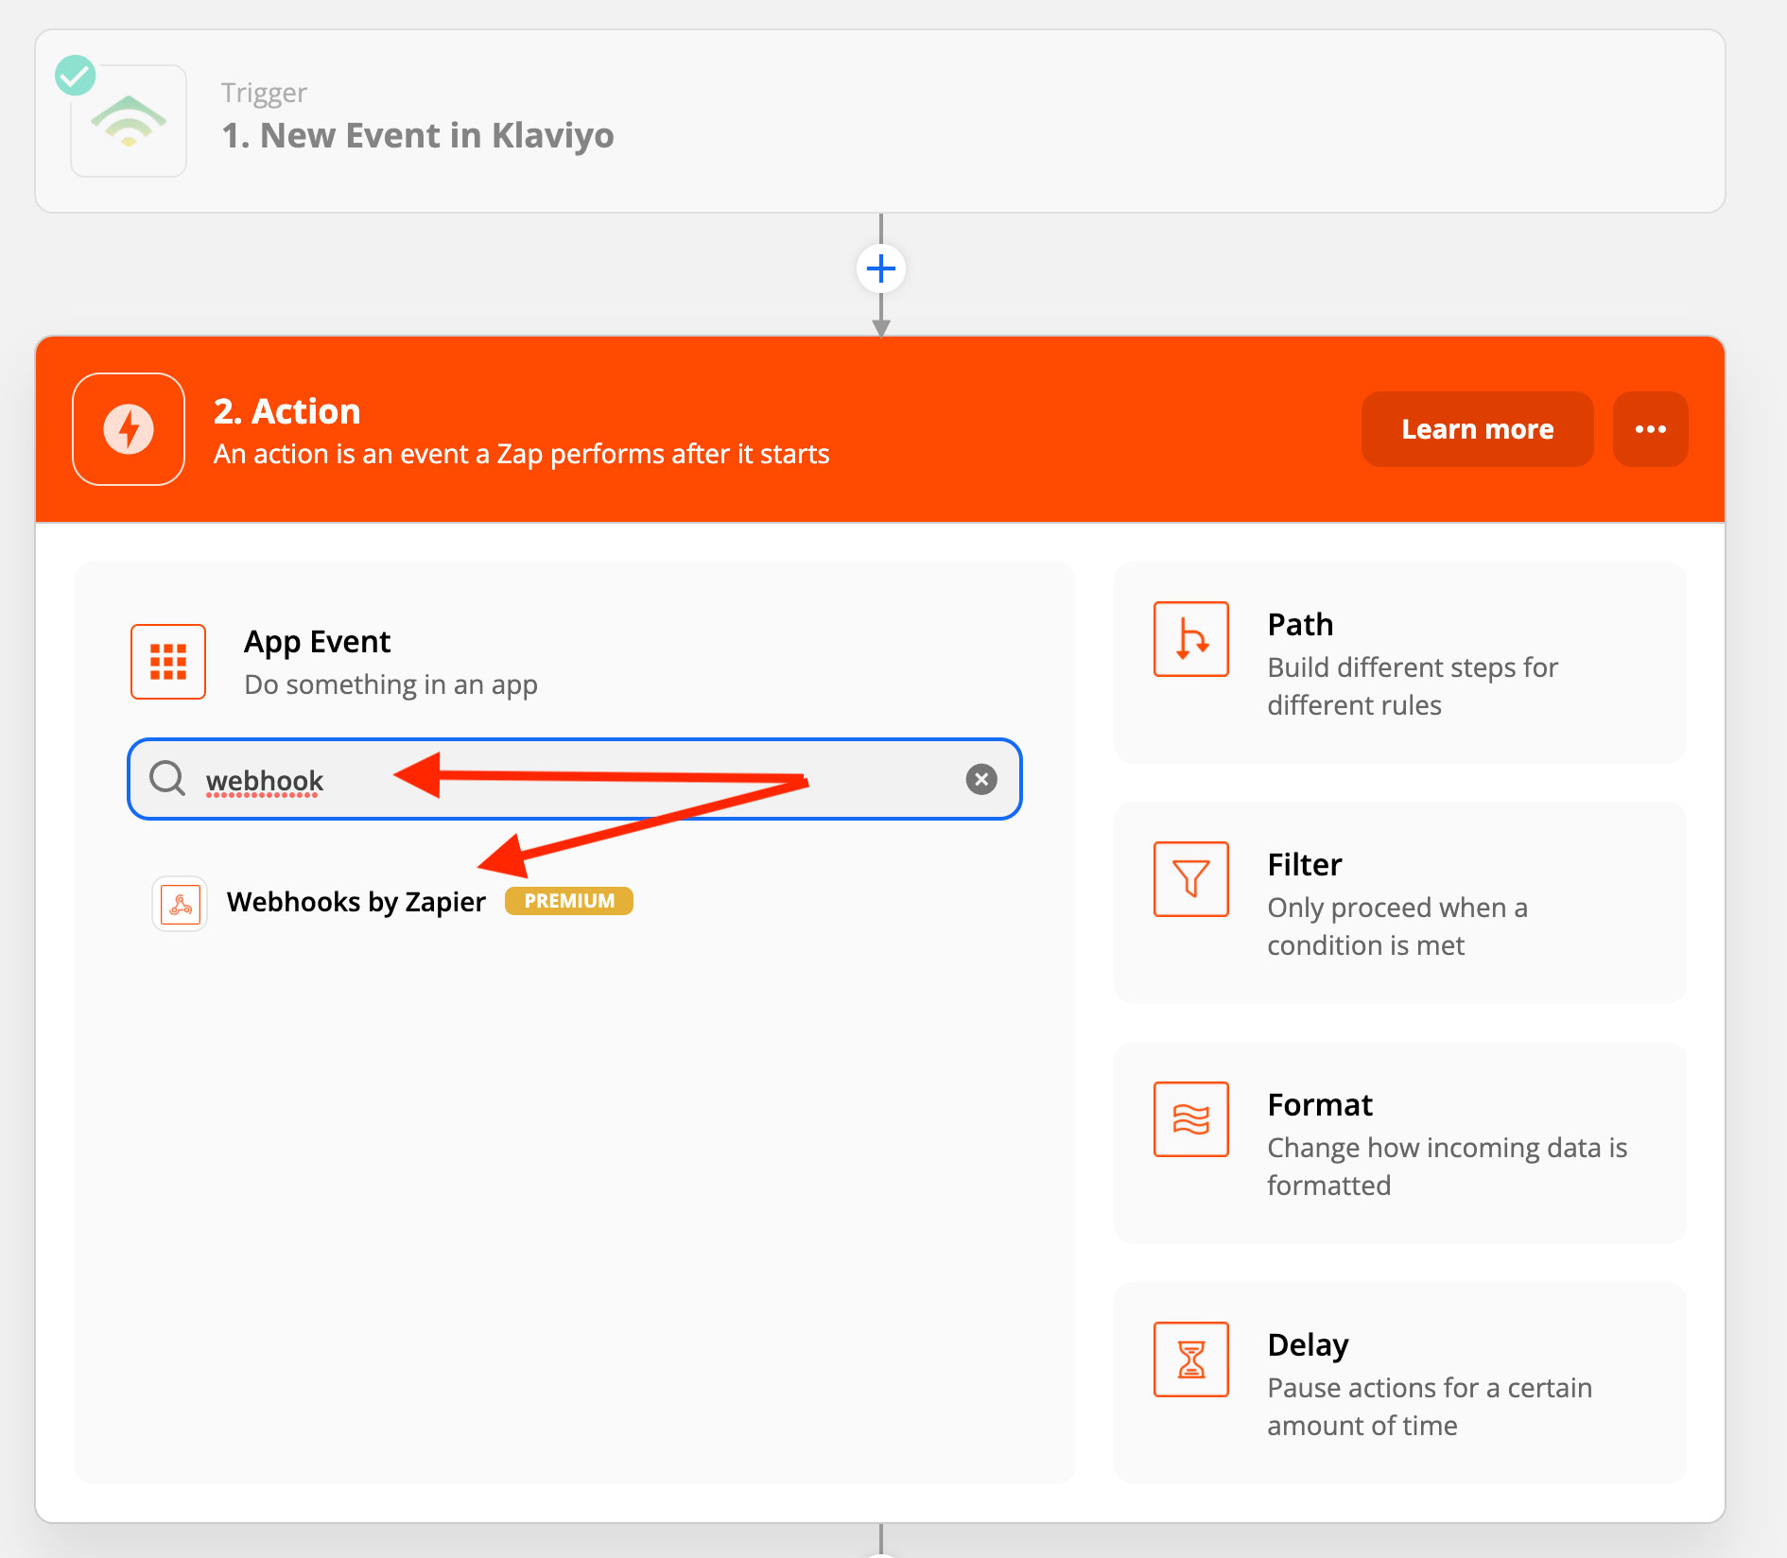This screenshot has height=1558, width=1787.
Task: Click the App Event heading
Action: (317, 642)
